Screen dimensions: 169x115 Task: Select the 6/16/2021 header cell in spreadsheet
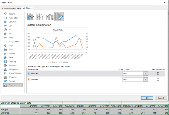click(163, 106)
